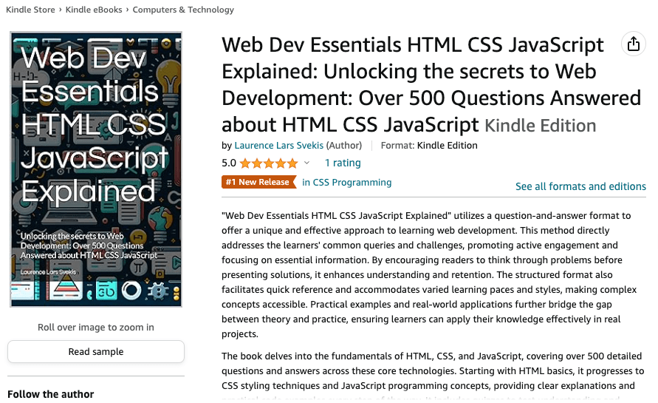
Task: Click 'Roll over image to zoom in' text
Action: point(96,327)
